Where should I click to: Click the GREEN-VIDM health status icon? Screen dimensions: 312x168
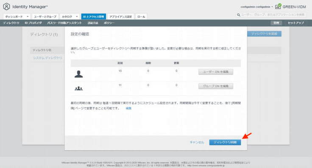278,6
